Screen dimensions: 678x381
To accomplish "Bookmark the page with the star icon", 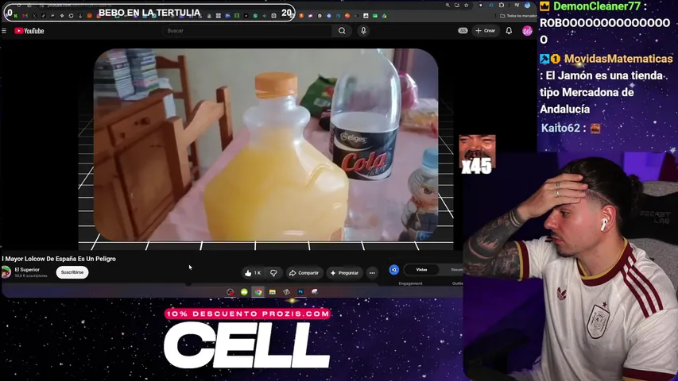I will 466,6.
